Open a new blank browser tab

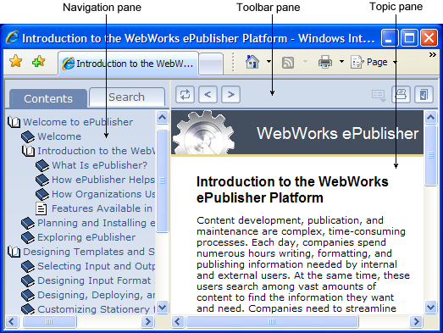(x=211, y=64)
